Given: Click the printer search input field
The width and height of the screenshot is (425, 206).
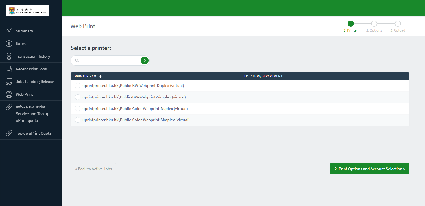Looking at the screenshot, I should click(110, 61).
